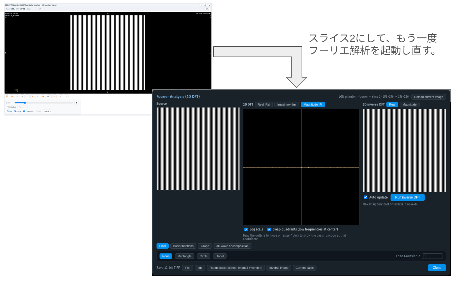Click the zoom in plus icon
This screenshot has height=284, width=456.
pos(22,96)
